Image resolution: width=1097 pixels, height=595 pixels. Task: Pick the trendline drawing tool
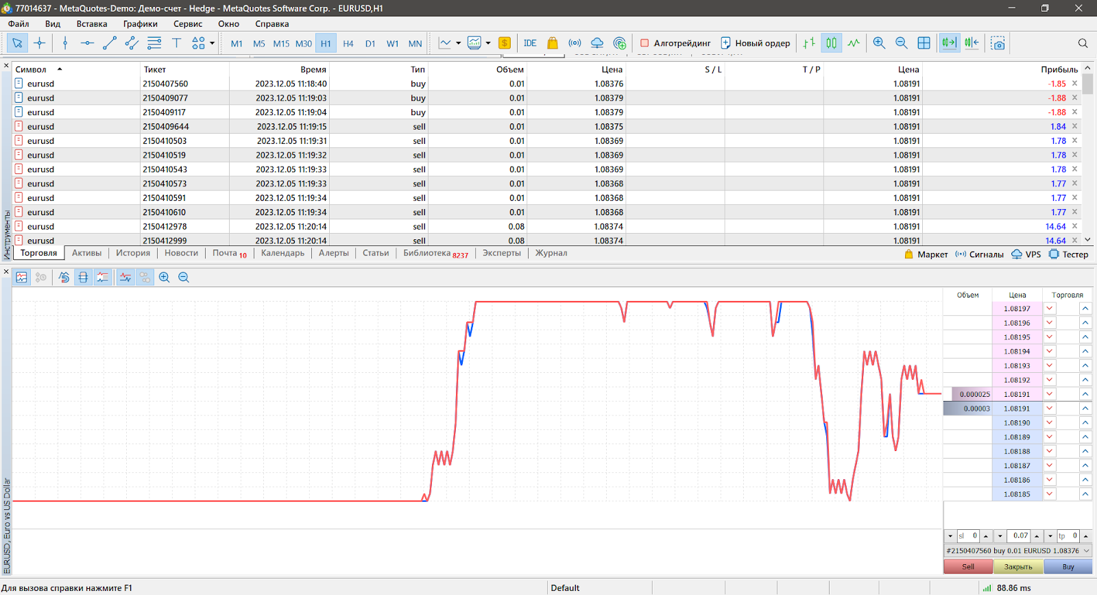pos(110,43)
